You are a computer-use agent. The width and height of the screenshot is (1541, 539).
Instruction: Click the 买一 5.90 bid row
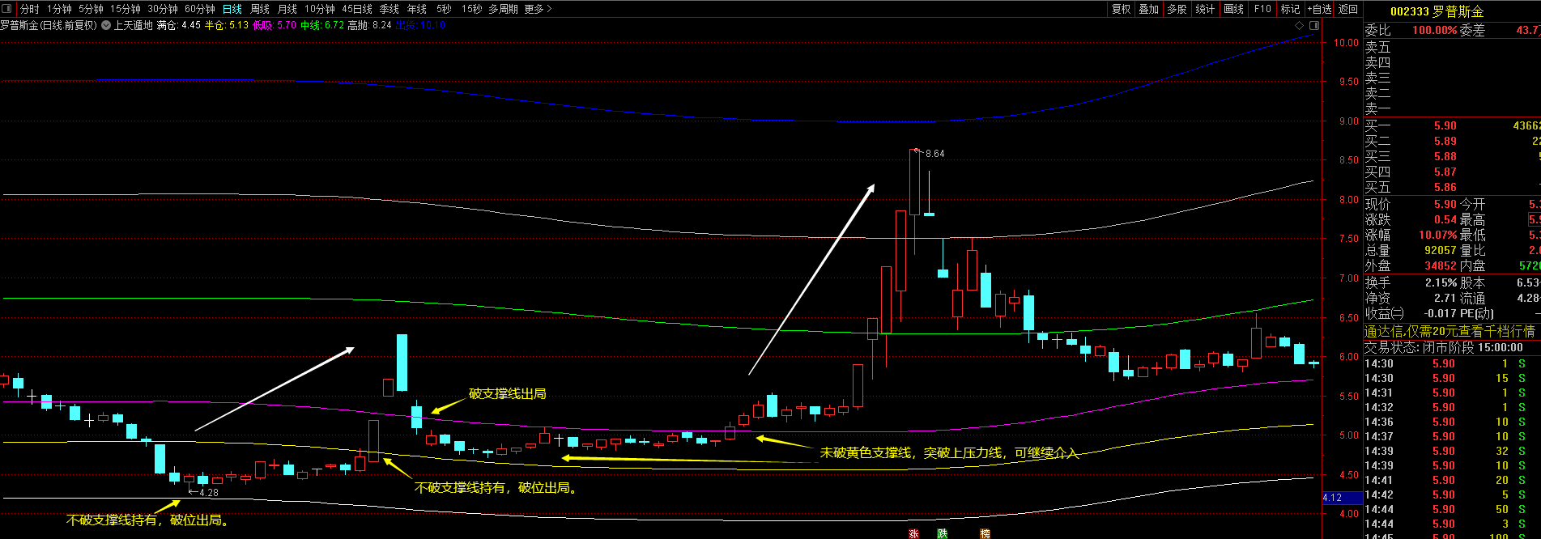coord(1452,125)
